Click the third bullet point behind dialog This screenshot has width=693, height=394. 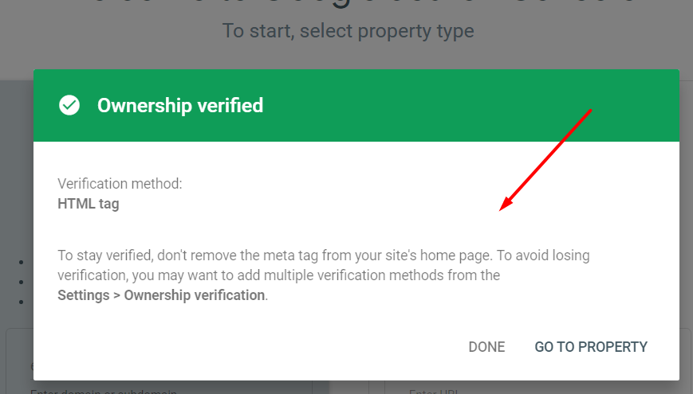(22, 302)
